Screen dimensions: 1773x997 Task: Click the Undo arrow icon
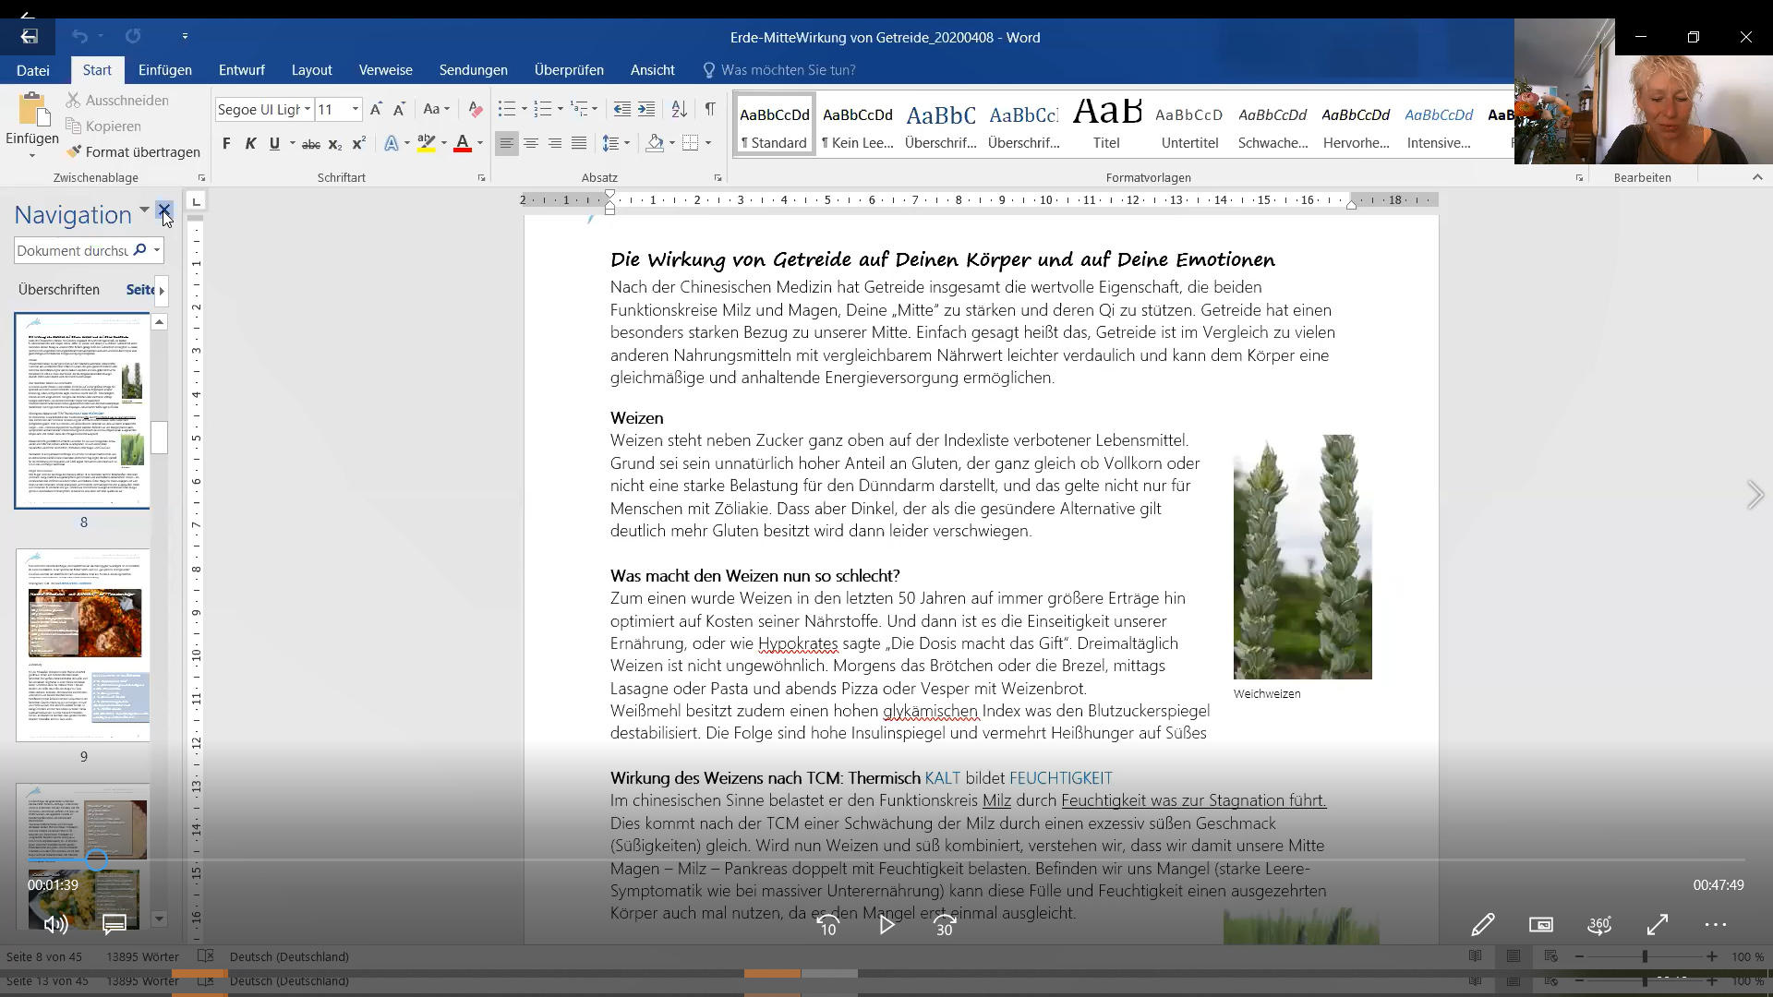[x=79, y=36]
